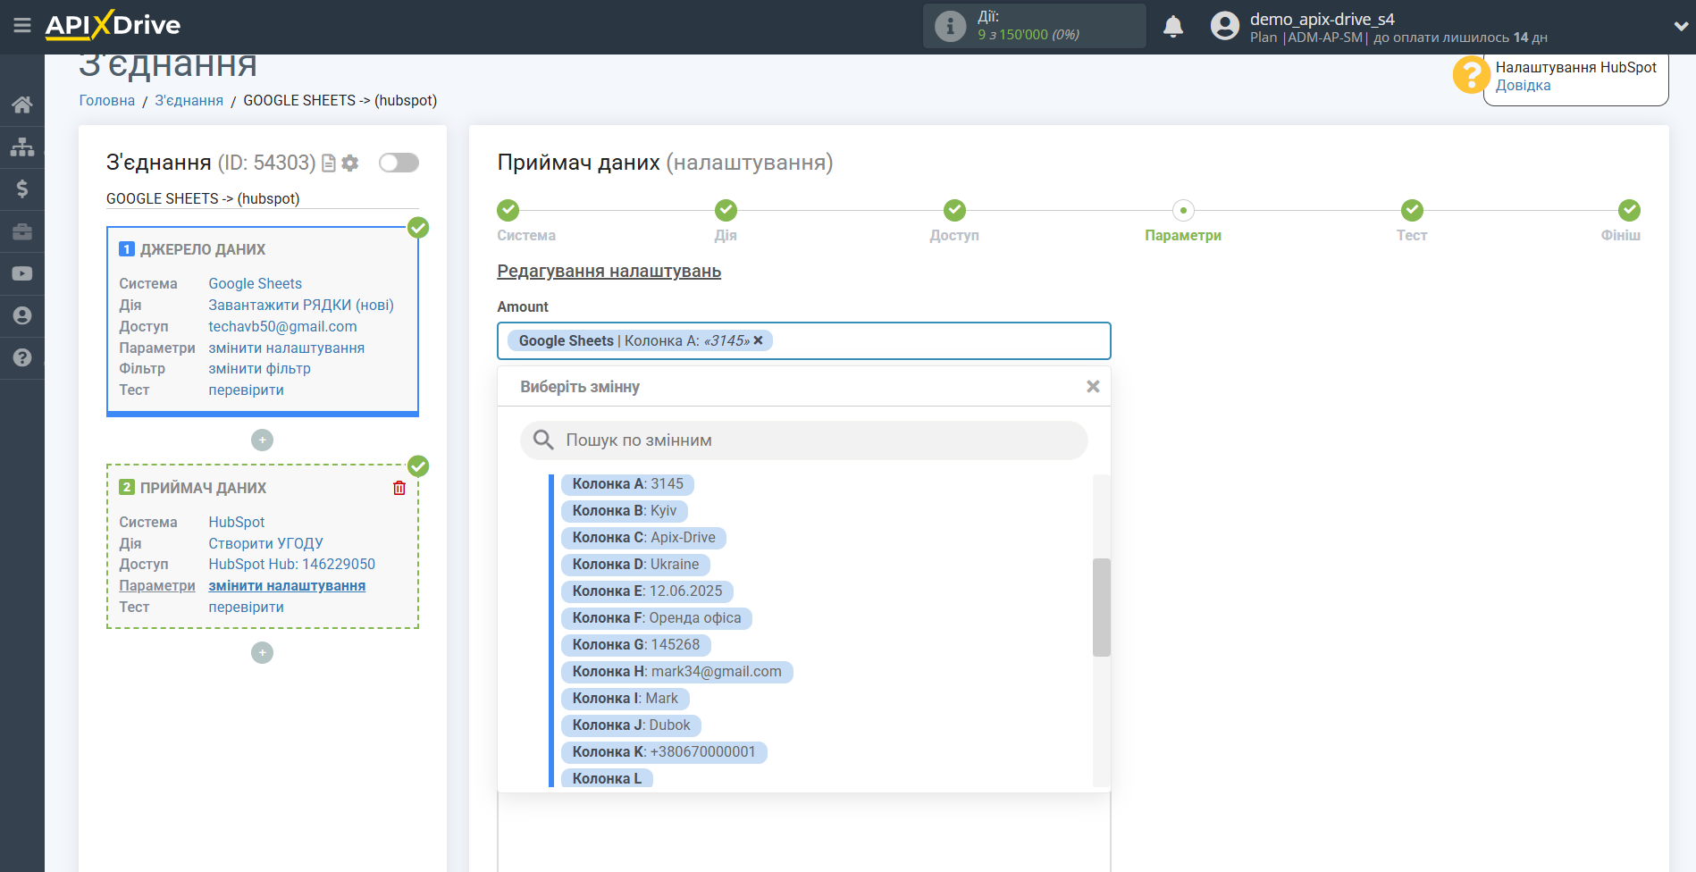Select variable Колонка F: Оренда офіса
1696x872 pixels.
click(x=657, y=618)
